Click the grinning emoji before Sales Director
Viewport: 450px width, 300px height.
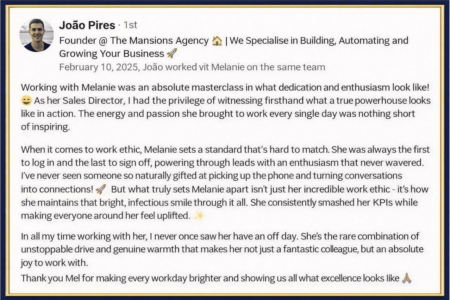tap(26, 101)
